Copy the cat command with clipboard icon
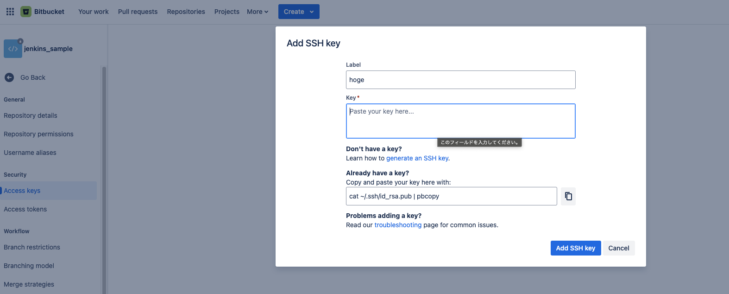Screen dimensions: 729x294 [568, 196]
